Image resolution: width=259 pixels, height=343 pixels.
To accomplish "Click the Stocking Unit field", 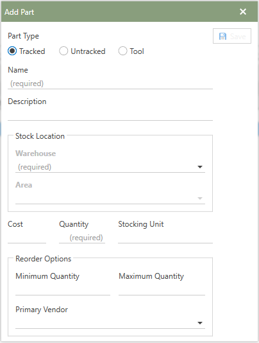I will [165, 238].
